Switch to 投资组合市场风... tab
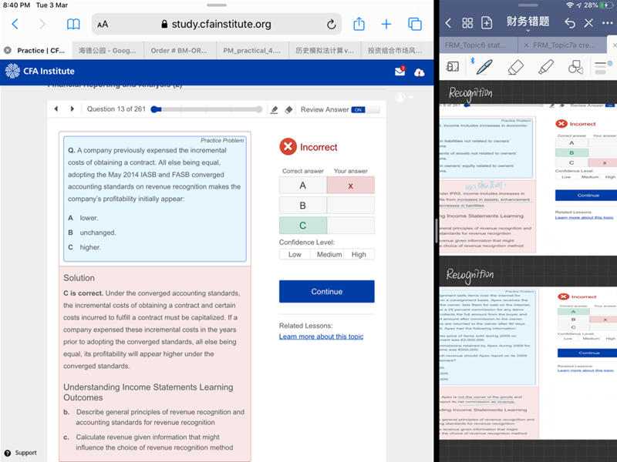This screenshot has width=617, height=462. pyautogui.click(x=395, y=50)
